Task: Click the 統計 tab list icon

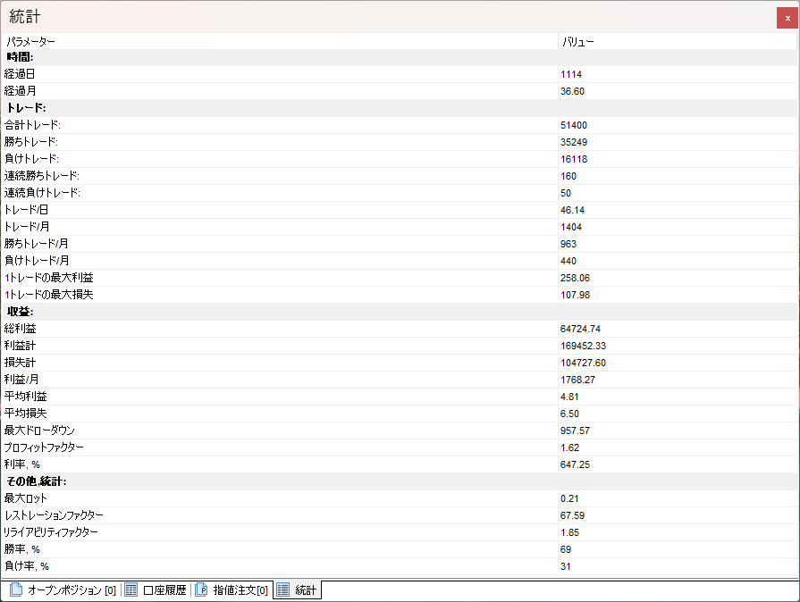Action: (x=282, y=590)
